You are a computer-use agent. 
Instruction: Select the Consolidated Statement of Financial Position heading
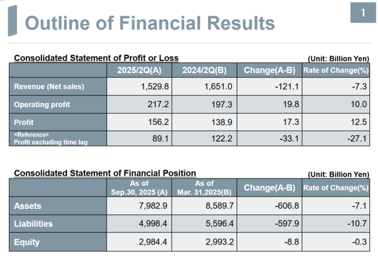point(105,173)
